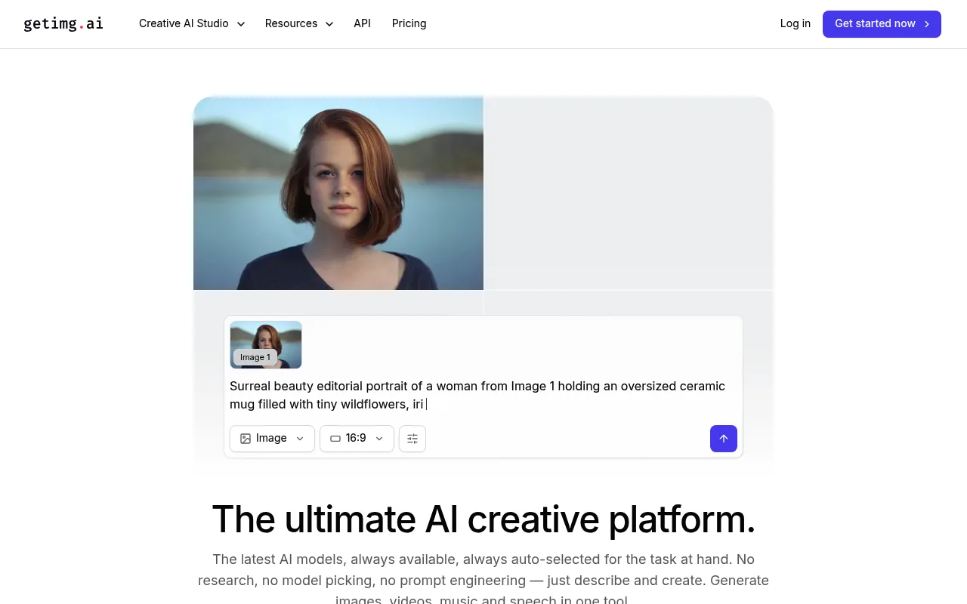Click the chevron next to Resources
The image size is (967, 604).
tap(329, 24)
